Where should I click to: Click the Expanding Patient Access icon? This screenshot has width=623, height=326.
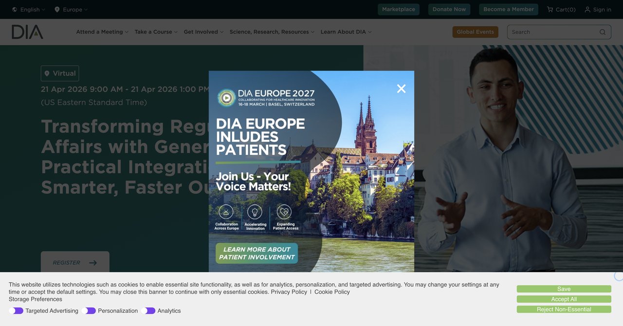coord(284,212)
